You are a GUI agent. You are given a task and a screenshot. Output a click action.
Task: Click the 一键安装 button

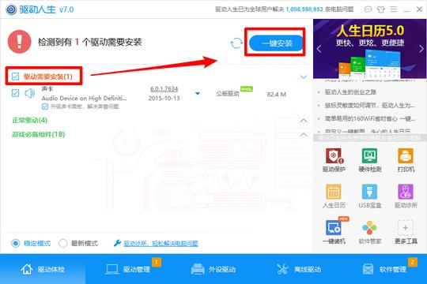[x=277, y=43]
